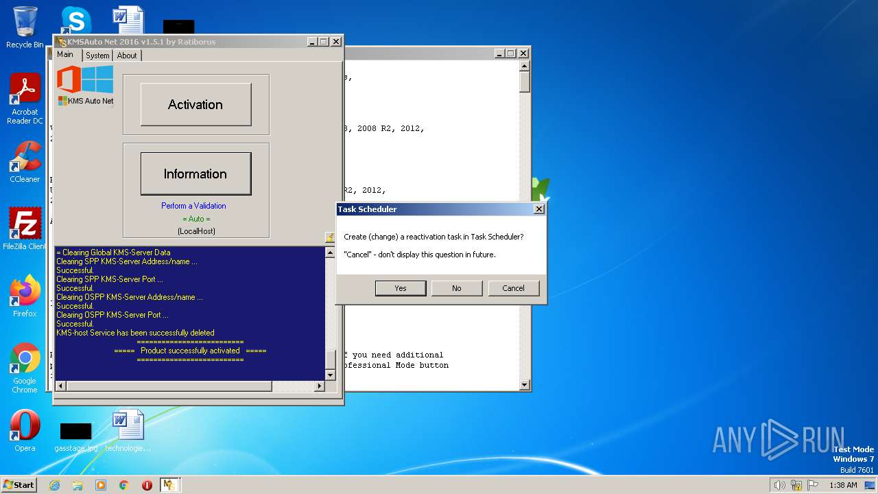This screenshot has width=878, height=494.
Task: Click the log vertical scrollbar thumb
Action: pyautogui.click(x=331, y=360)
